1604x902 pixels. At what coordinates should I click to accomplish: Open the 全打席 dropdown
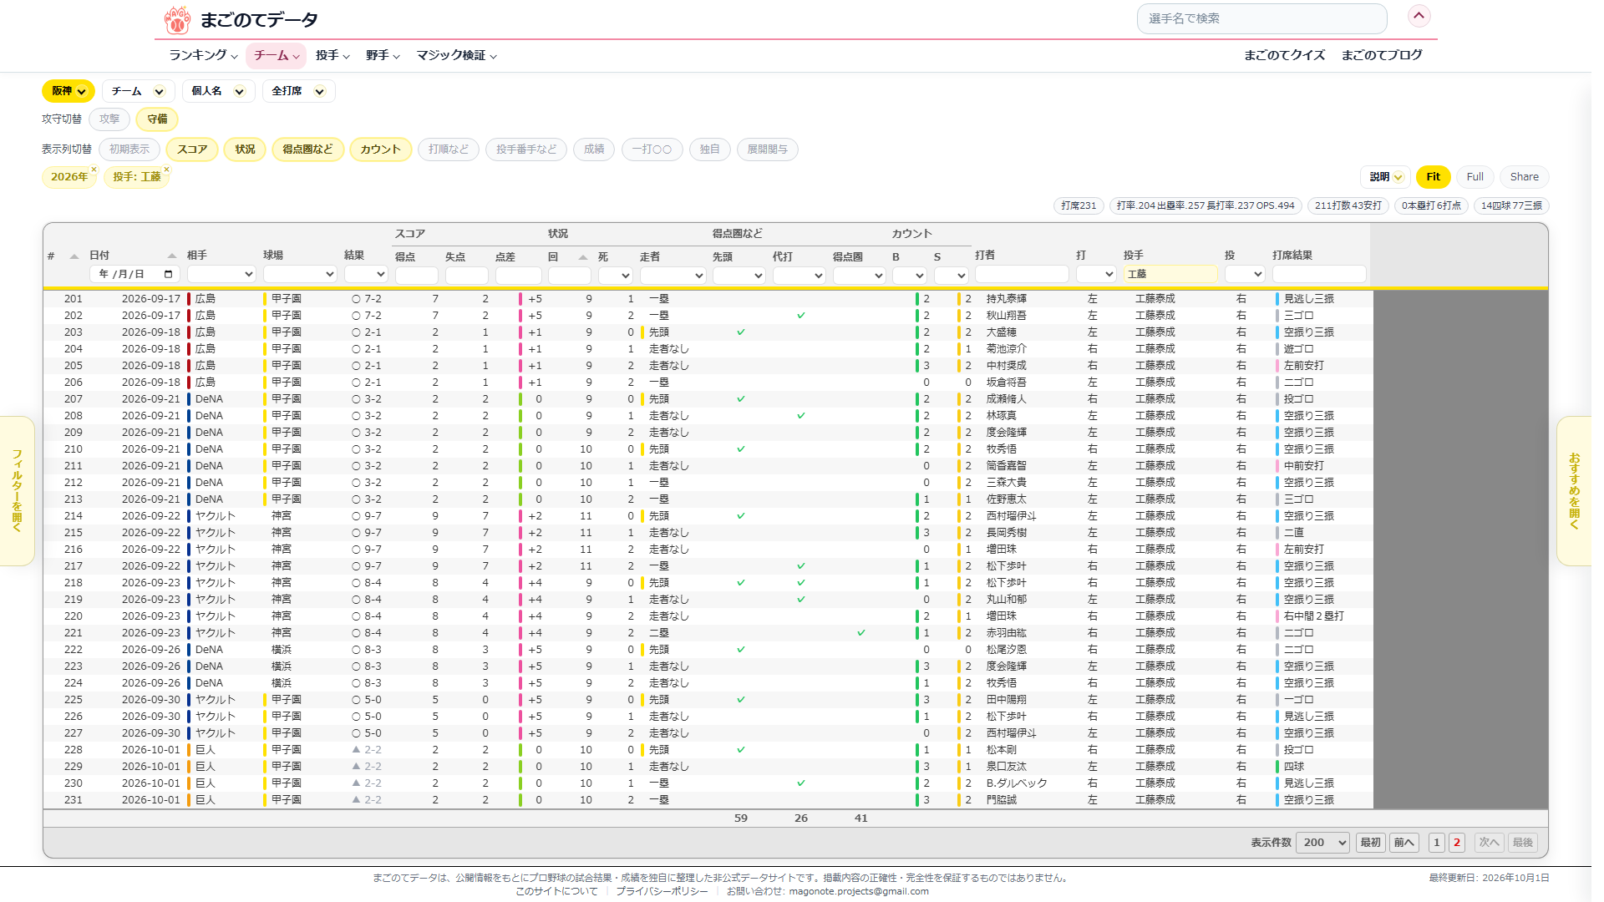click(298, 91)
